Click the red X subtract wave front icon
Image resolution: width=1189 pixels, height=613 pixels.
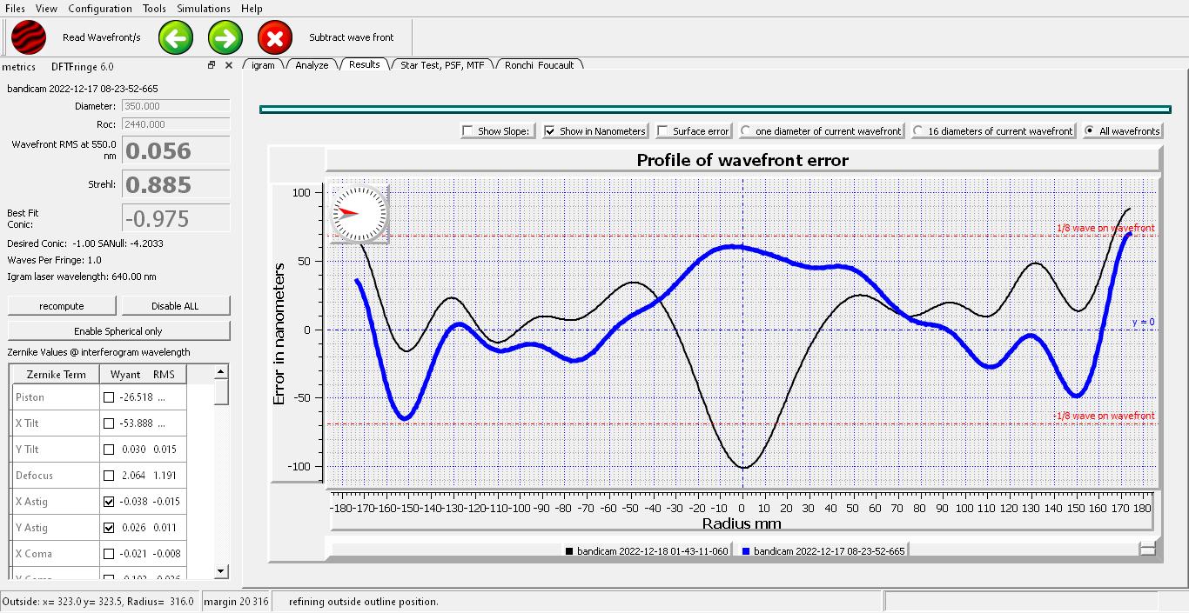point(275,37)
